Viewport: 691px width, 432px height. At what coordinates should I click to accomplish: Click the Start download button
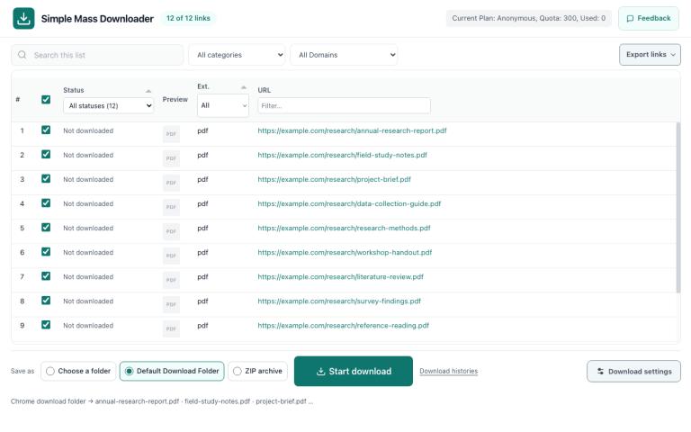pos(354,371)
